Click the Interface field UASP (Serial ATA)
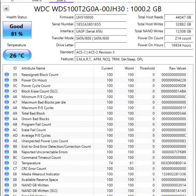Screen dimensions: 196x196 tap(101, 31)
